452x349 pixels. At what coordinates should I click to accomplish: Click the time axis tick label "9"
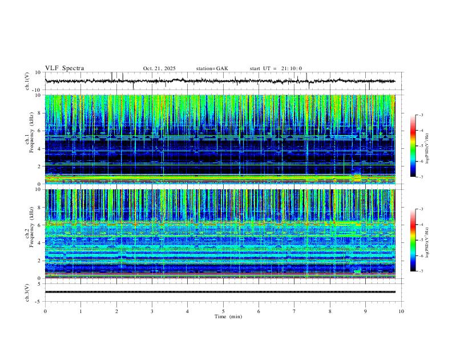[365, 311]
